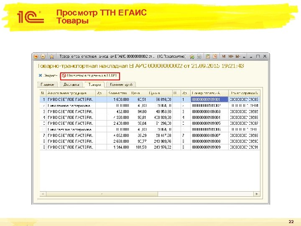Select reference number 00000000109309 cell
The width and height of the screenshot is (301, 226).
pos(209,147)
